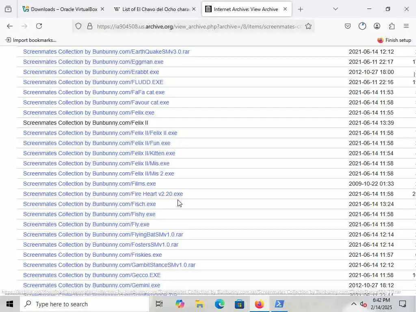Click the archive.org URL address field

coord(199,26)
